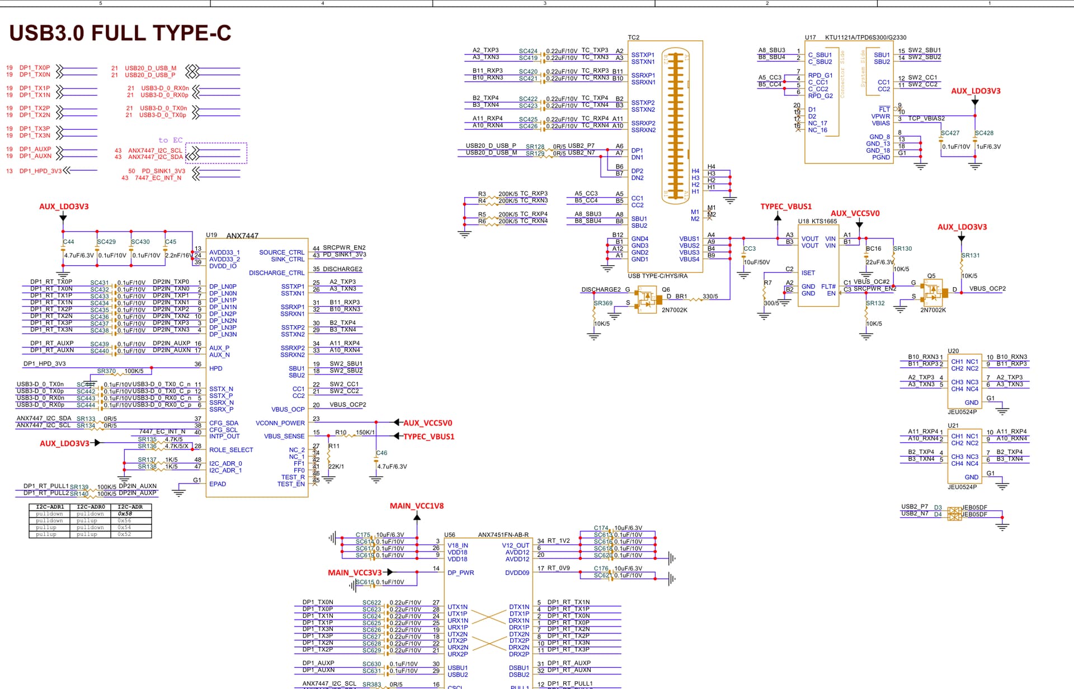
Task: Click the TEST_EN pin name
Action: [x=291, y=484]
